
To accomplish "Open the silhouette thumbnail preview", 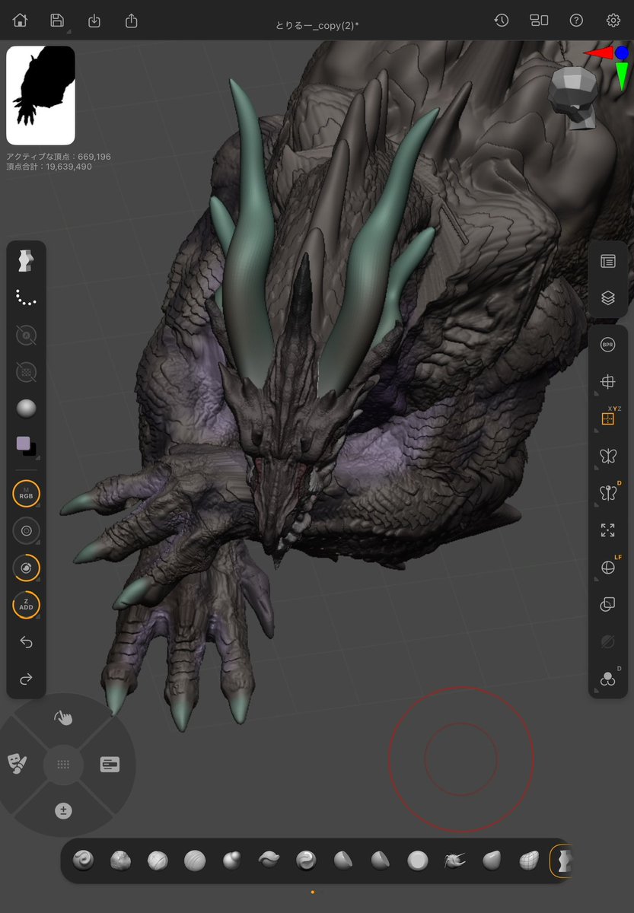I will [40, 95].
